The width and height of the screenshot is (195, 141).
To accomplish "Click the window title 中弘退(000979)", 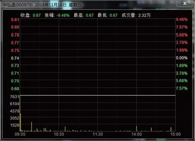I will coord(18,5).
